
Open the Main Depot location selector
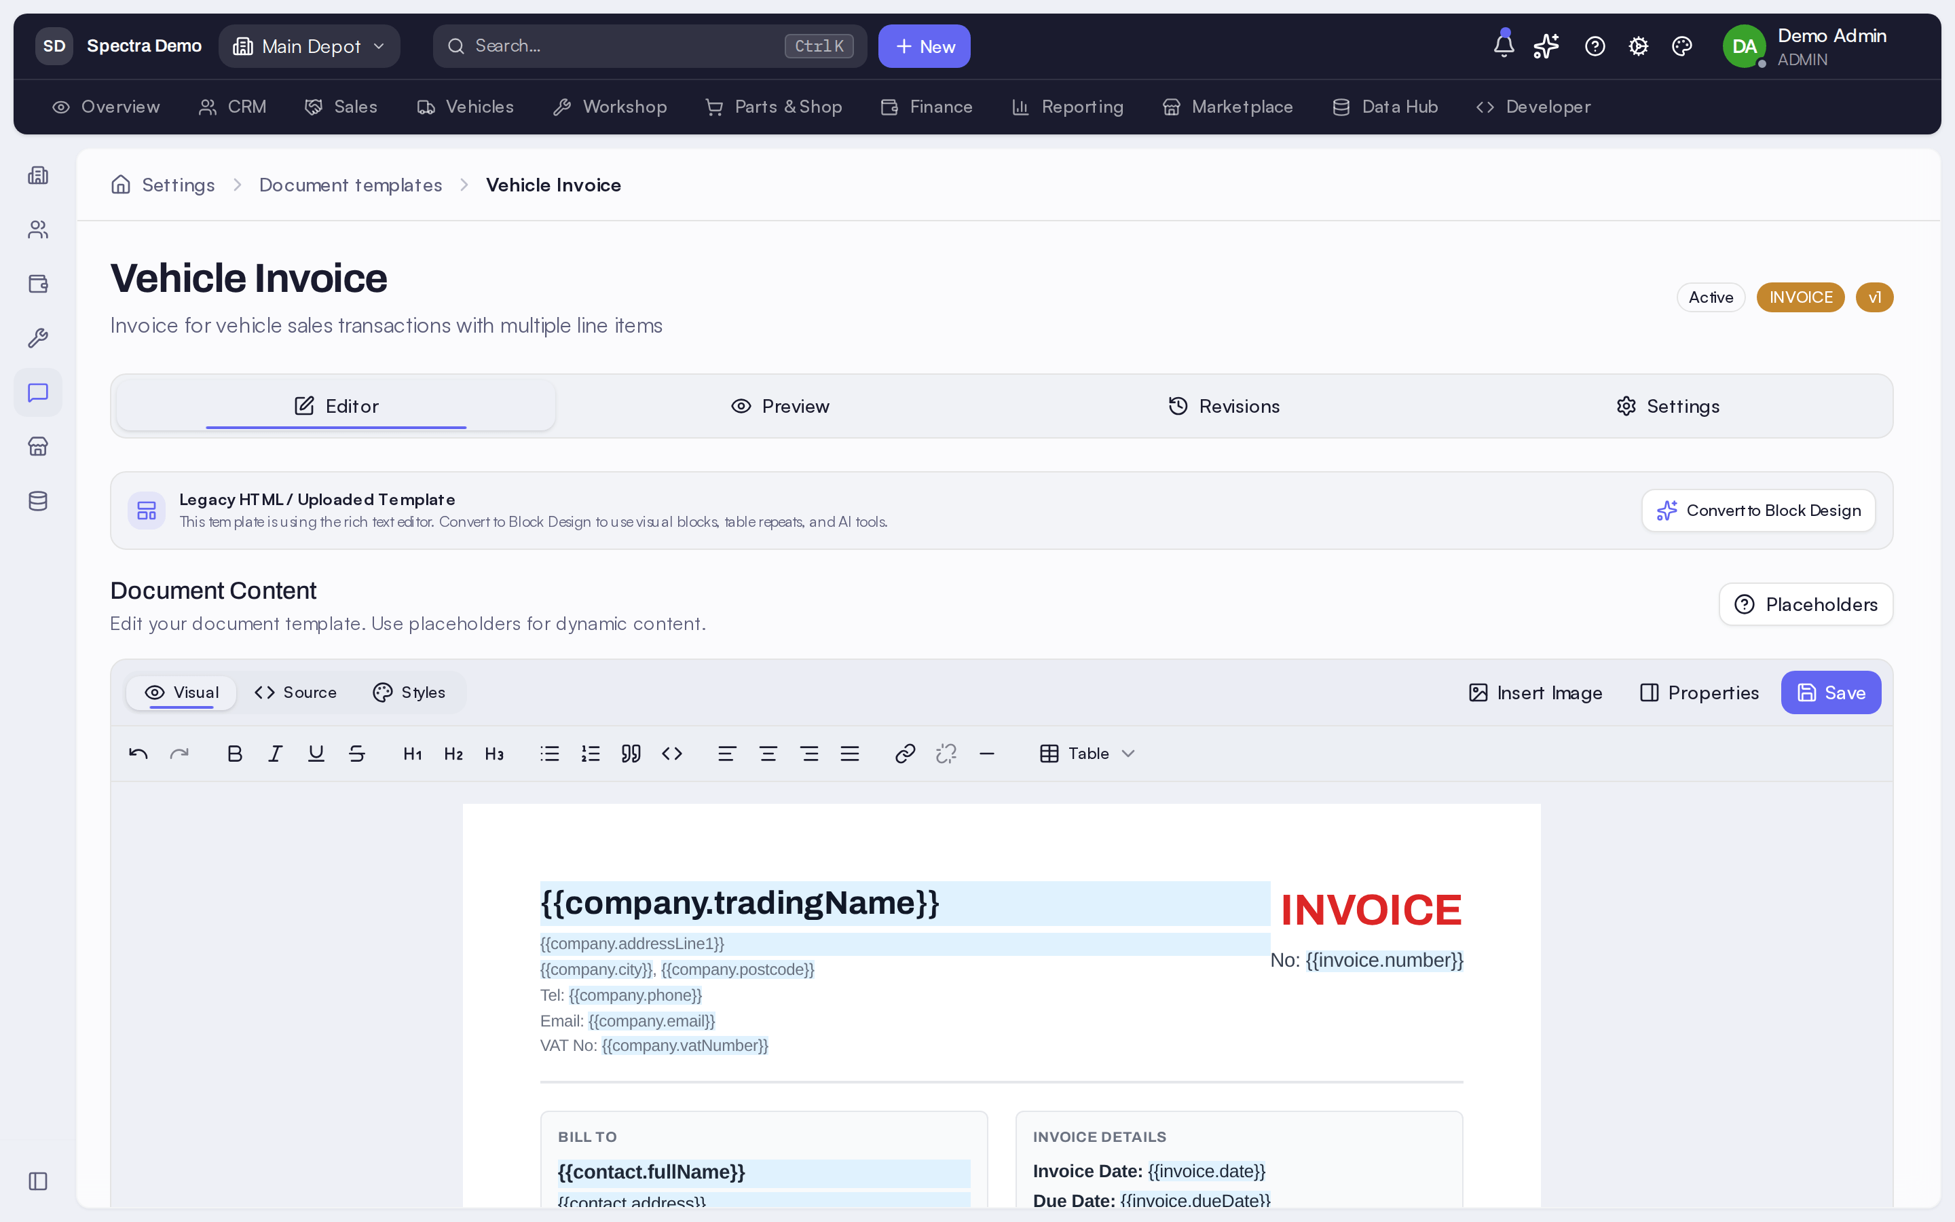[310, 46]
